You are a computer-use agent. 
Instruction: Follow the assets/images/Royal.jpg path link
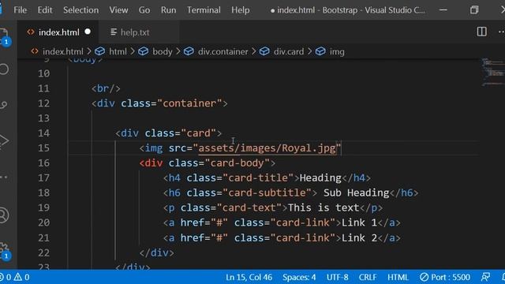pyautogui.click(x=267, y=148)
